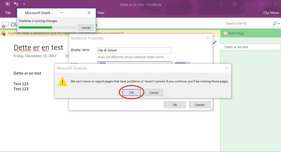
Task: Cancel the missing pages warning dialog
Action: 154,93
